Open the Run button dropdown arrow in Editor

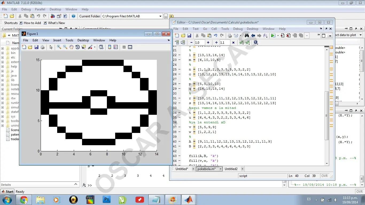278,36
